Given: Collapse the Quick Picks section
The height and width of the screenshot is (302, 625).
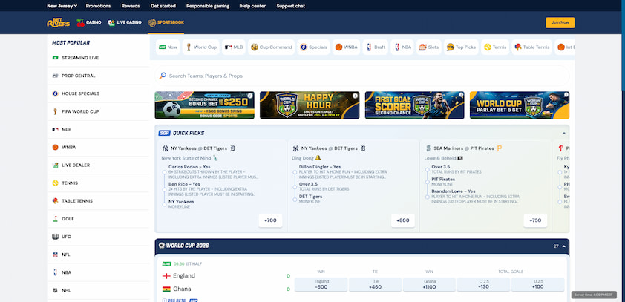Looking at the screenshot, I should pos(563,133).
